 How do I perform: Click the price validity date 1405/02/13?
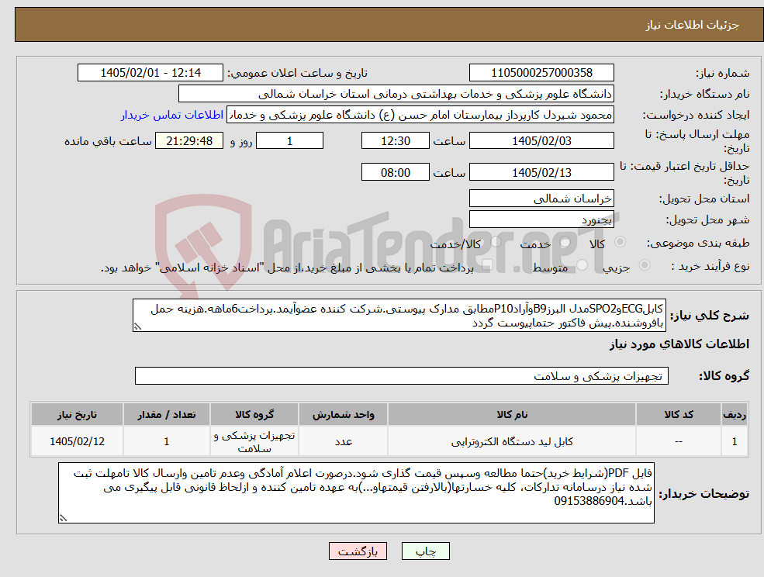click(x=541, y=172)
